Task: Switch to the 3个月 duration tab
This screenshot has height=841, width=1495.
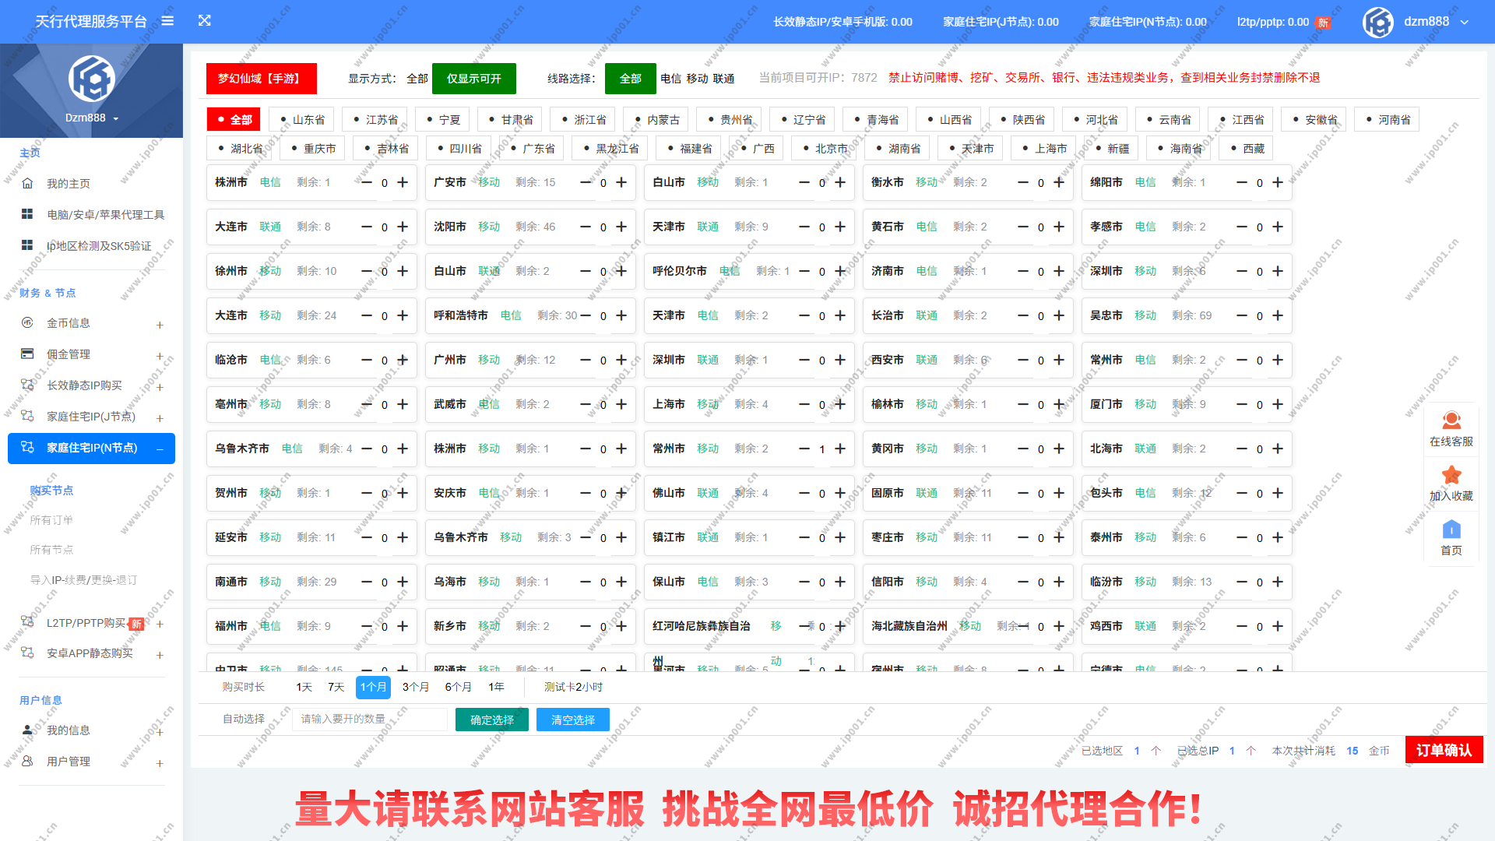Action: click(x=416, y=688)
